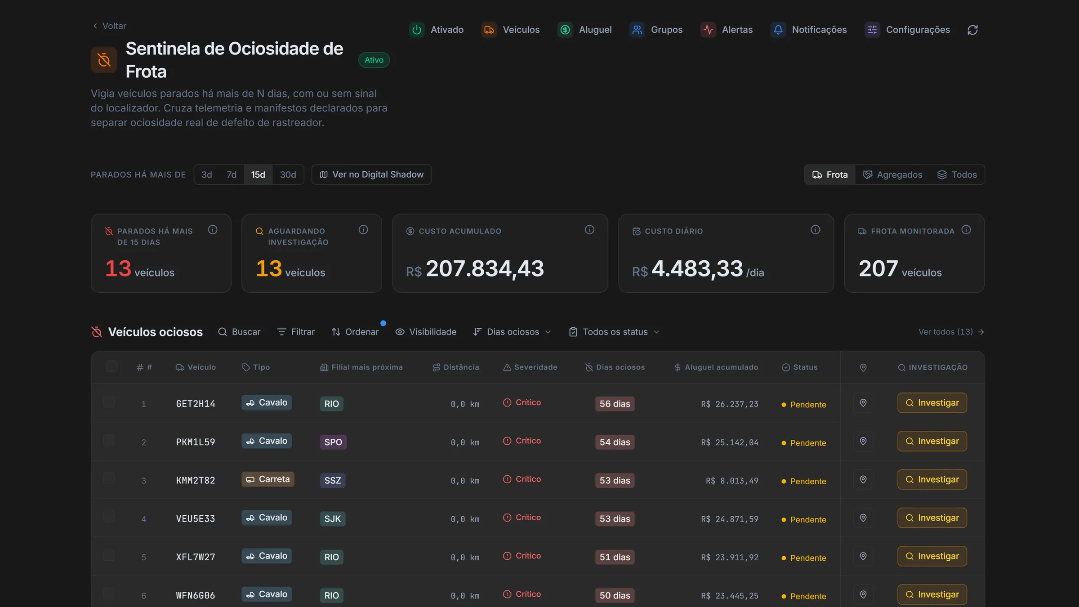This screenshot has width=1079, height=607.
Task: Click the location pin column header icon
Action: pos(863,367)
